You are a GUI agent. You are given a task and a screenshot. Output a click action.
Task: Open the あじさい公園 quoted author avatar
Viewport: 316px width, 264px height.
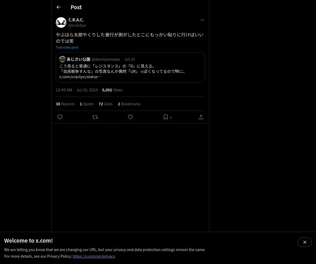pos(62,59)
